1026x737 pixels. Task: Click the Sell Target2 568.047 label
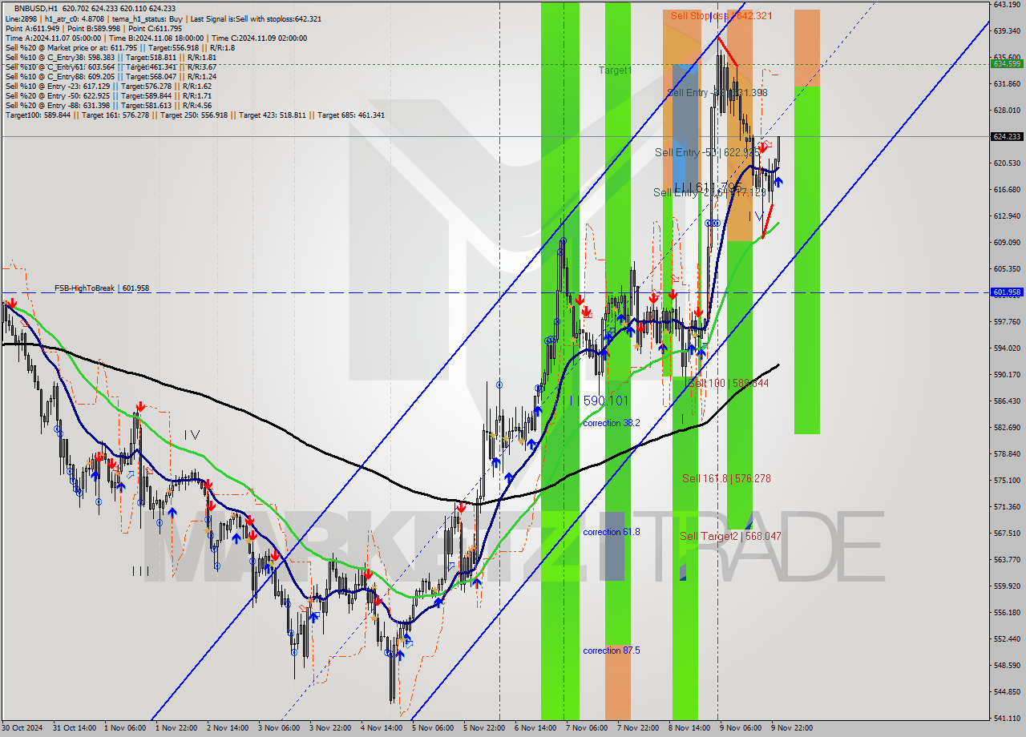point(730,536)
